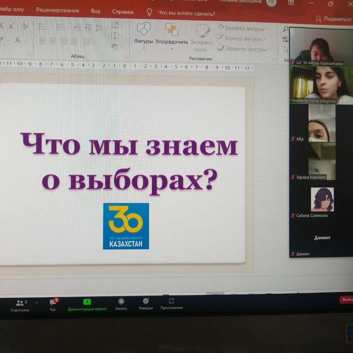The image size is (353, 353).
Task: Click the green screen share button
Action: coord(87,304)
